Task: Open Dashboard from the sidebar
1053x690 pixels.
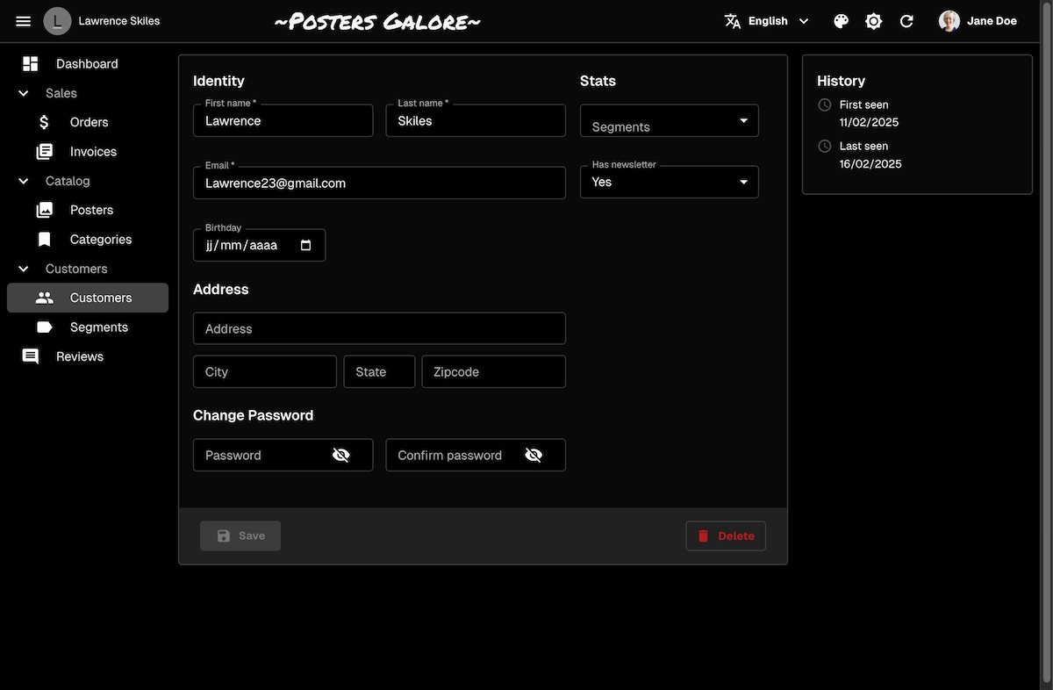Action: point(86,64)
